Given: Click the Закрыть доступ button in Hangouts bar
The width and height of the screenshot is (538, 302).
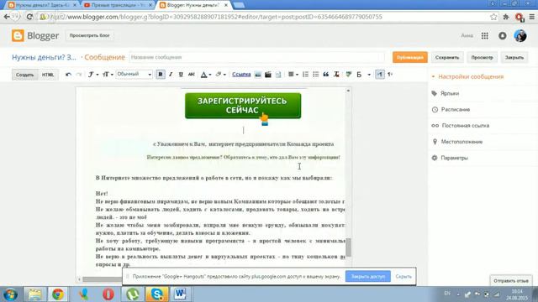Looking at the screenshot, I should coord(368,276).
